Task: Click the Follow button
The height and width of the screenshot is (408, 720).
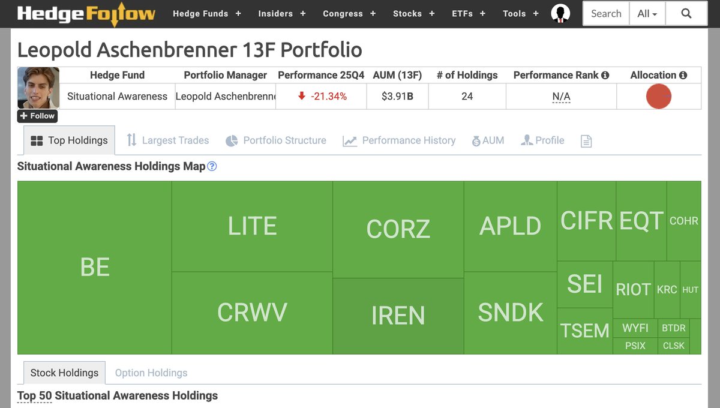Action: (x=37, y=116)
